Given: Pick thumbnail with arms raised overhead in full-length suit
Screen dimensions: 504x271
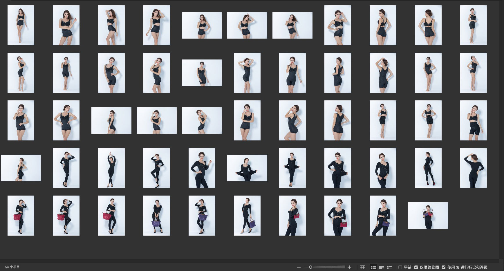Looking at the screenshot, I should pos(111,168).
